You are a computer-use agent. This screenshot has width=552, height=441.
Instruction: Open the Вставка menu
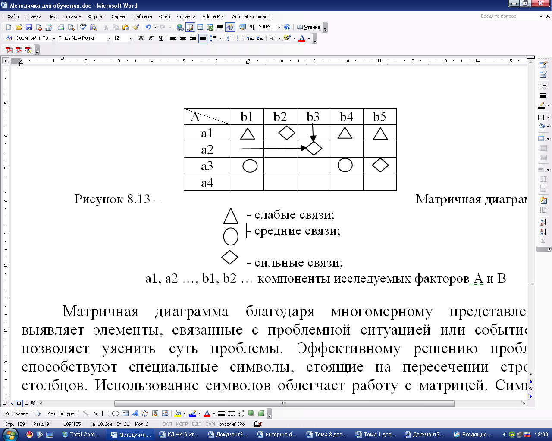coord(72,16)
